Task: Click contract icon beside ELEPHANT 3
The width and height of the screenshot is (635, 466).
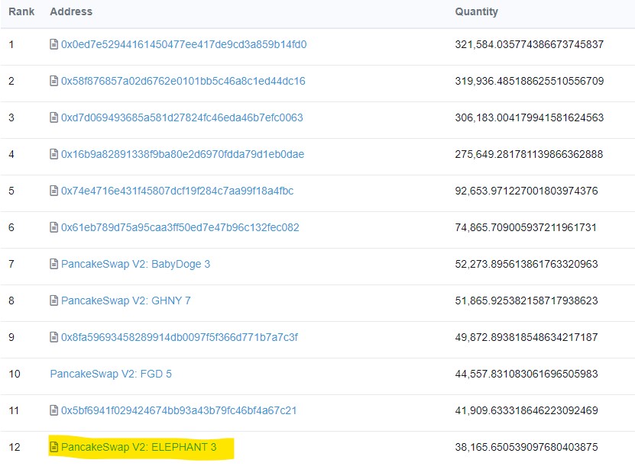Action: click(x=53, y=447)
